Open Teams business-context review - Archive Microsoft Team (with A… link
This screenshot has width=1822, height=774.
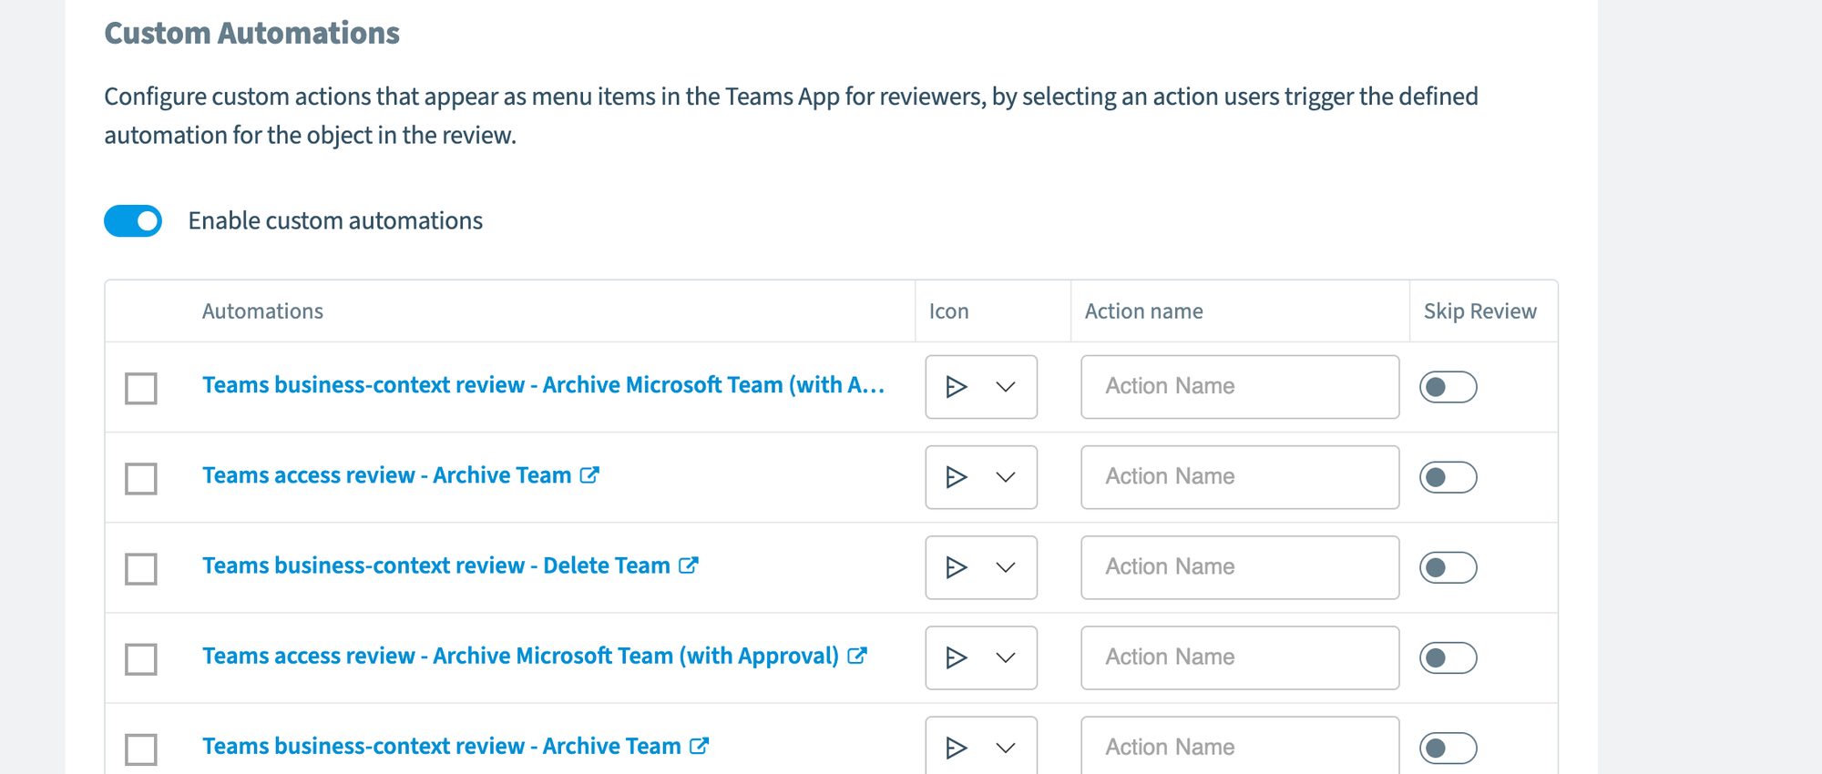(x=543, y=385)
